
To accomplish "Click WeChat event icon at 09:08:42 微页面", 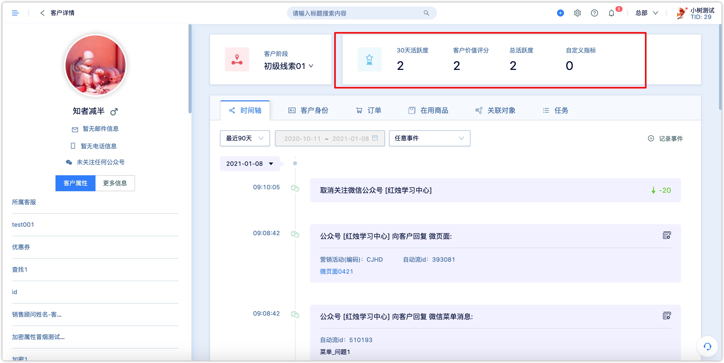I will click(x=295, y=234).
